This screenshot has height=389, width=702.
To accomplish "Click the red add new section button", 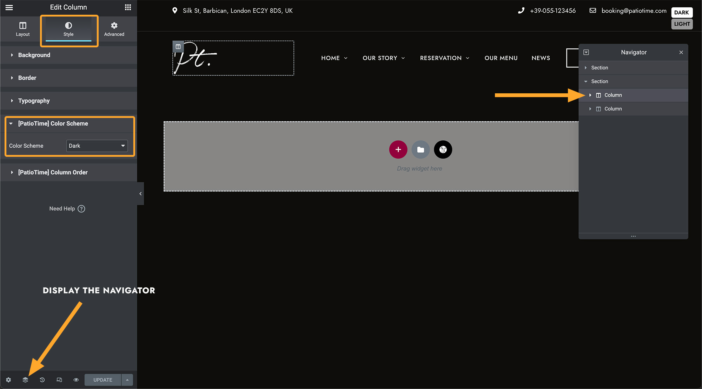I will (x=398, y=150).
